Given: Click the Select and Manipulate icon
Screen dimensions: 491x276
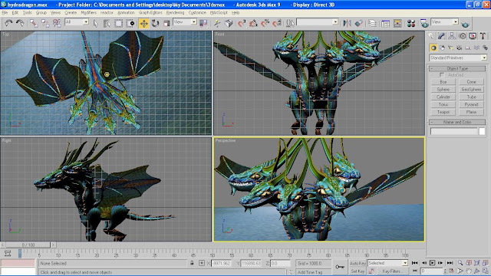Looking at the screenshot, I should coord(217,23).
